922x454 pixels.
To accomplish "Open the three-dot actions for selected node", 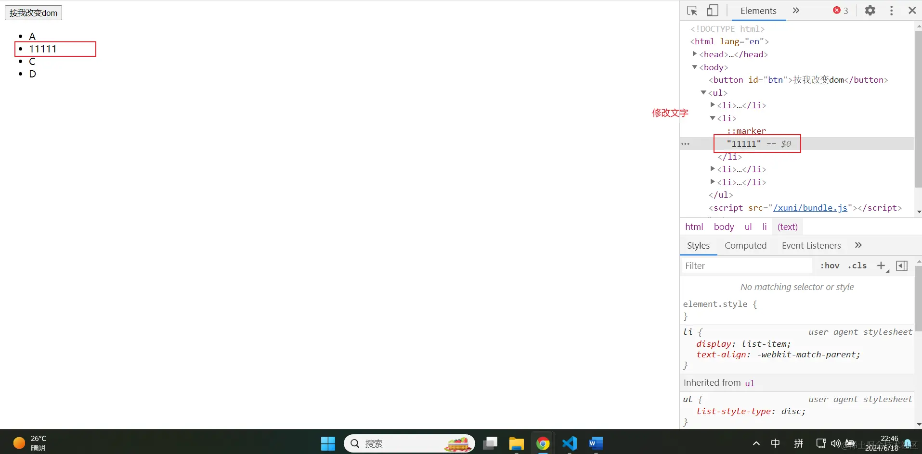I will [x=686, y=144].
